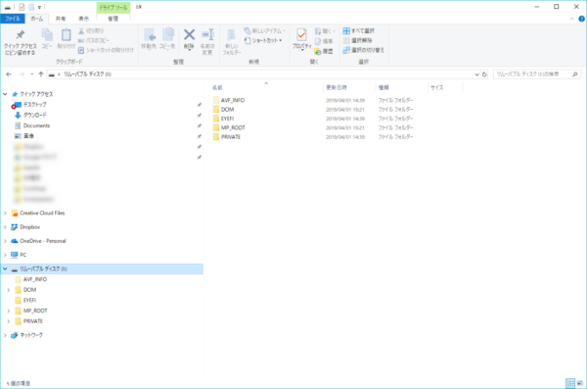The image size is (587, 389).
Task: Click the search removable disk field
Action: 537,74
